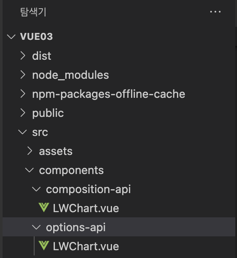Collapse the composition-api folder chevron
This screenshot has height=258, width=237.
pyautogui.click(x=36, y=189)
